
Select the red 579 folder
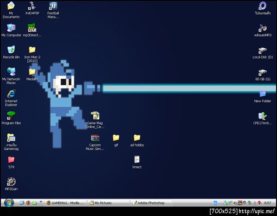(x=11, y=162)
